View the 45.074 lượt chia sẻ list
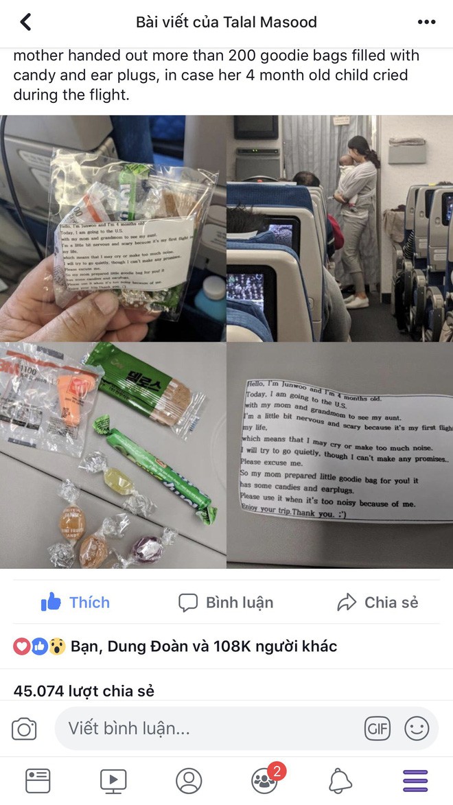The height and width of the screenshot is (805, 453). click(x=84, y=691)
